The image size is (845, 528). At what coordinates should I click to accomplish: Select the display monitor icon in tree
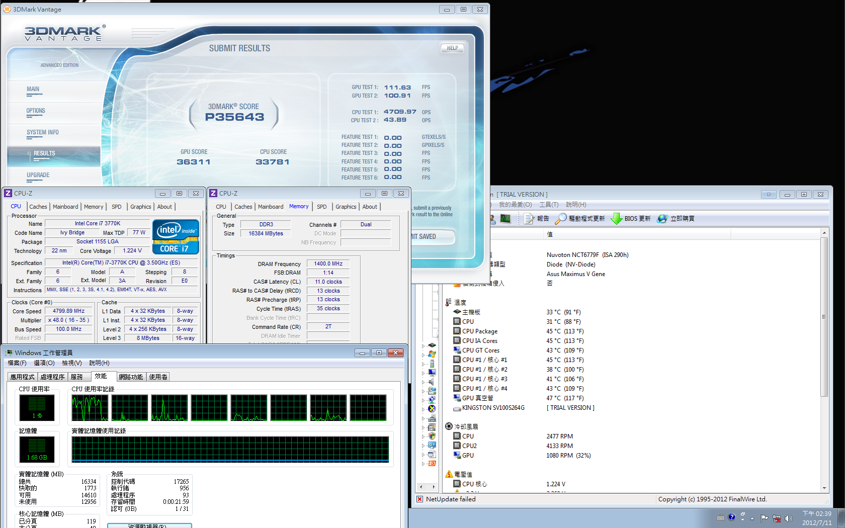point(432,373)
